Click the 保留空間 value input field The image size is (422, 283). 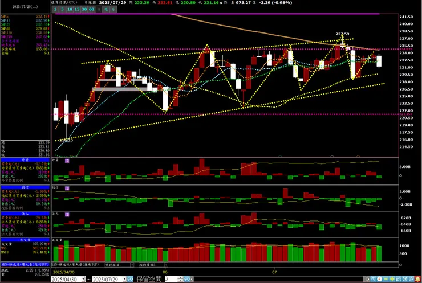coord(171,279)
